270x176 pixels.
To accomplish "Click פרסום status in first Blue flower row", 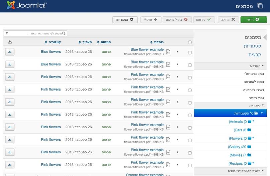I will (x=106, y=52).
